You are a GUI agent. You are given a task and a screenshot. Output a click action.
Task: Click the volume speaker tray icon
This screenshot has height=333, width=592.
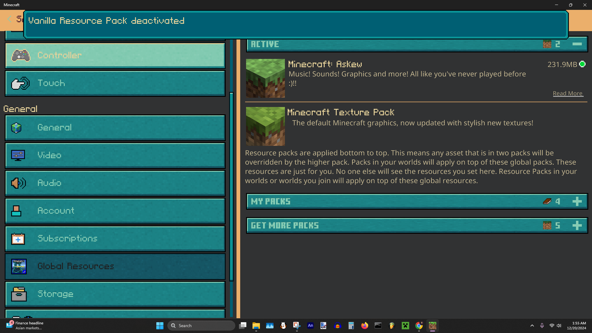559,326
